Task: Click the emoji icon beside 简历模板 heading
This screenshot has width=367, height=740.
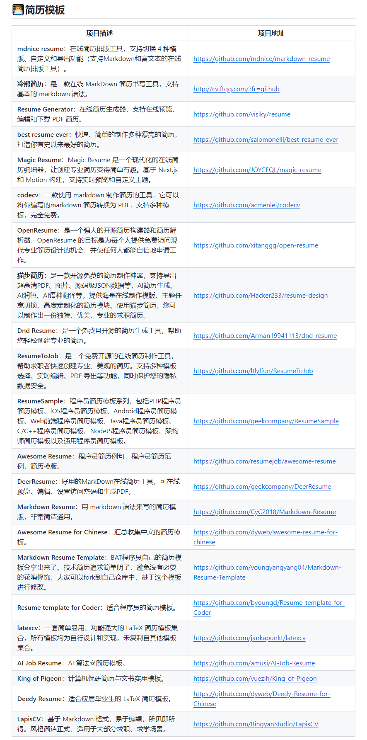Action: pos(18,10)
